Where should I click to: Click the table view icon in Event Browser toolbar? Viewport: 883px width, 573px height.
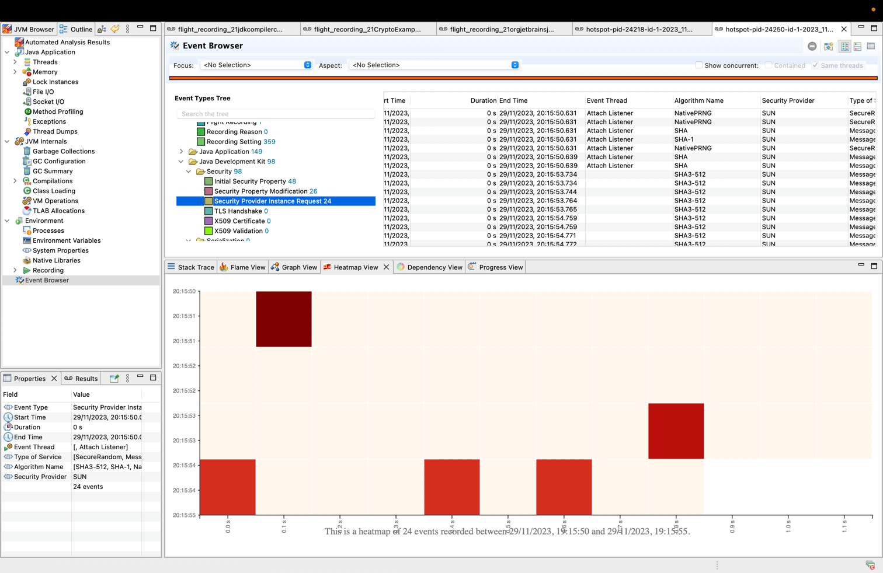(x=871, y=46)
